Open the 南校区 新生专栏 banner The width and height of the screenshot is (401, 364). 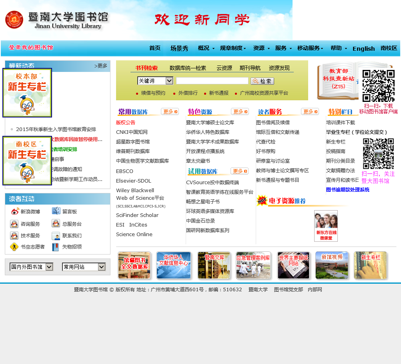click(x=27, y=161)
